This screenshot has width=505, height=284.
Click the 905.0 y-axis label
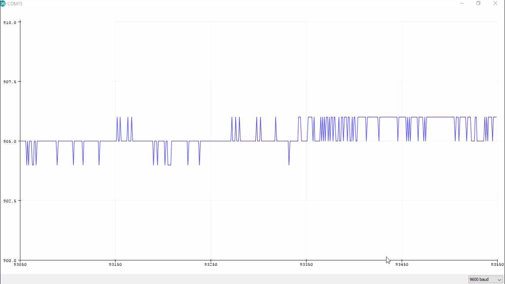coord(10,141)
